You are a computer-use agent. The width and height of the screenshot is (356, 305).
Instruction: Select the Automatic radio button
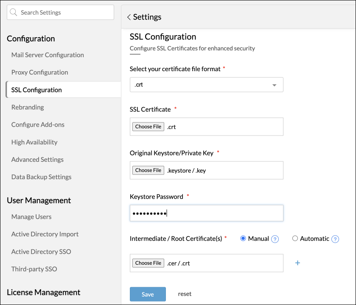(295, 238)
